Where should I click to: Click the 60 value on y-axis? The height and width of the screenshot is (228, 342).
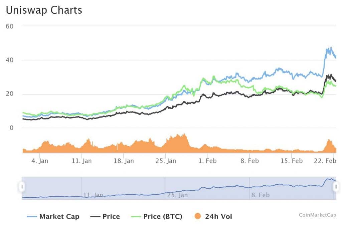[x=9, y=26]
